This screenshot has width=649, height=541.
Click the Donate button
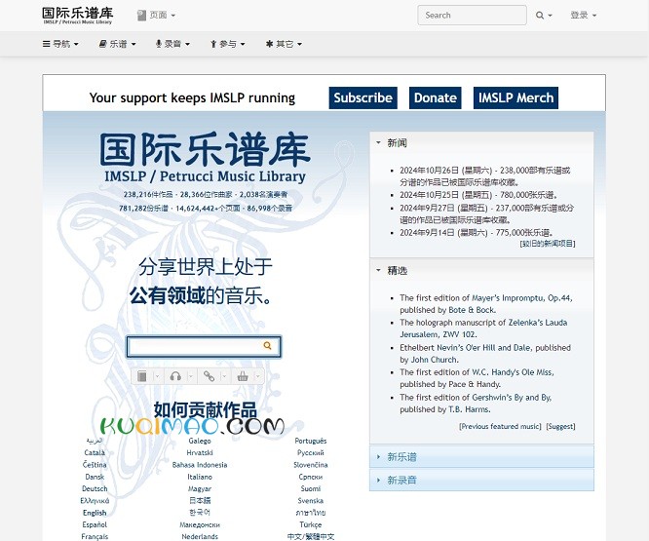[x=435, y=97]
